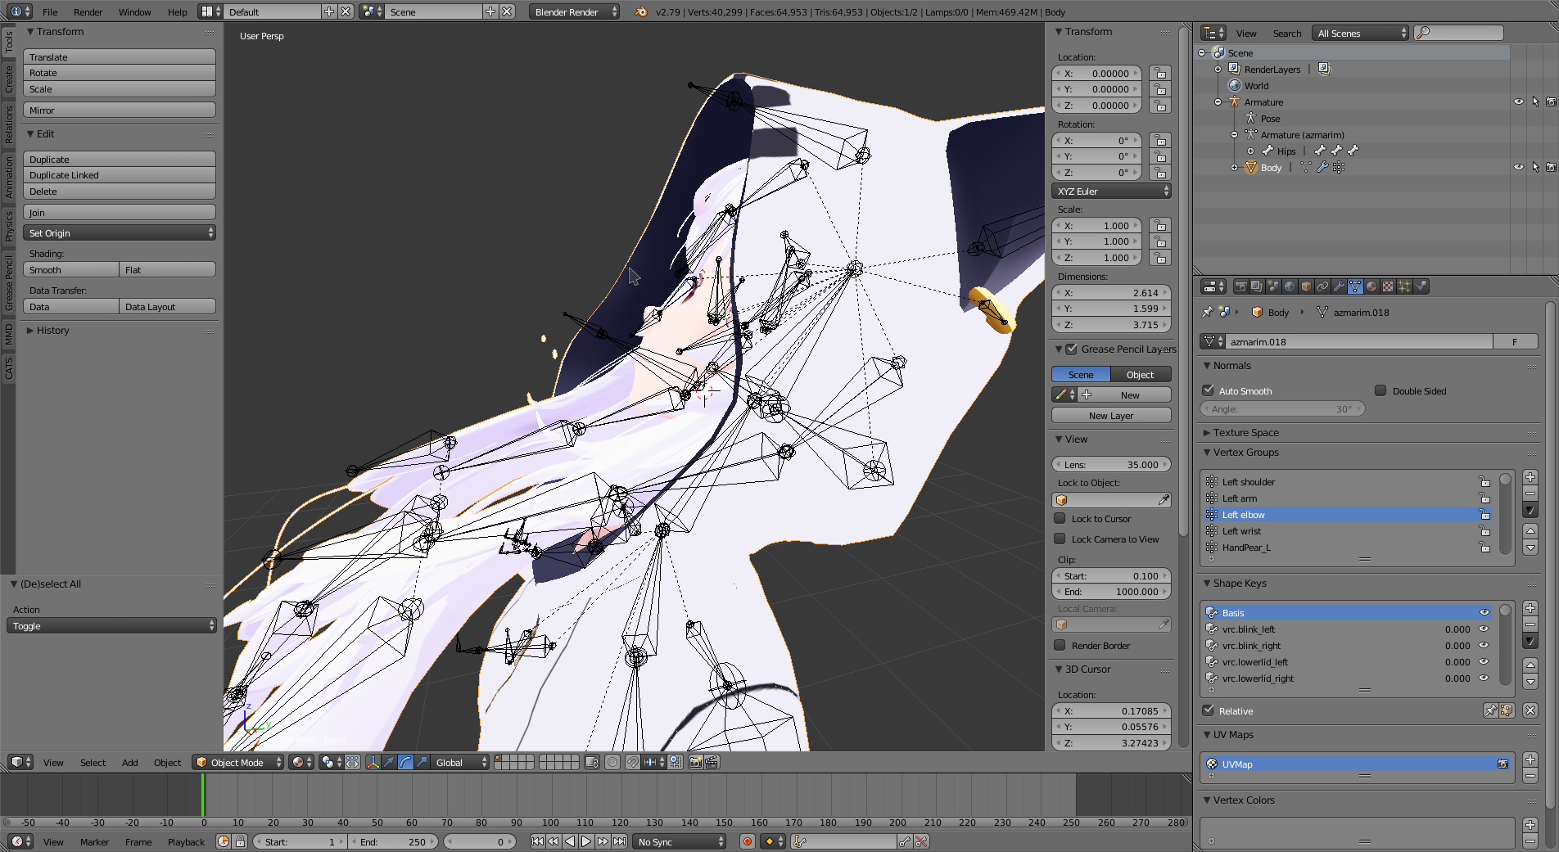
Task: Click the Lens focal length slider
Action: pyautogui.click(x=1111, y=464)
